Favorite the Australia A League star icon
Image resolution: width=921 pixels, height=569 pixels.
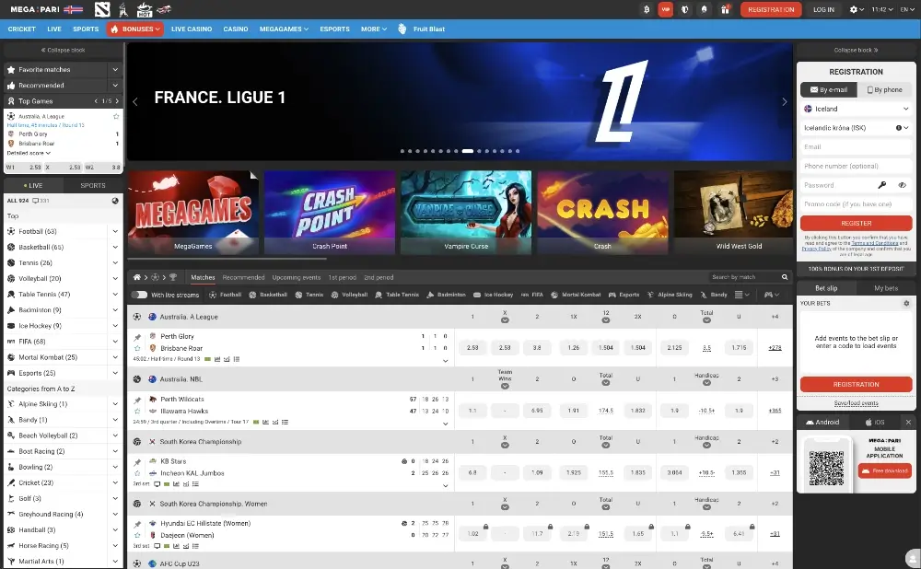pyautogui.click(x=116, y=117)
